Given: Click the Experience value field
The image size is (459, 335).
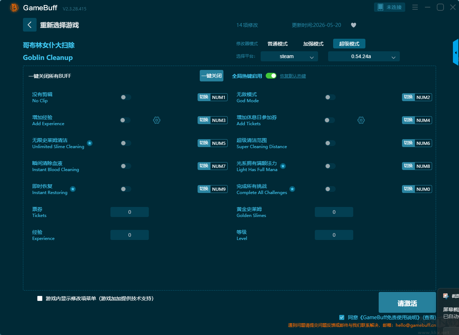Looking at the screenshot, I should tap(129, 235).
